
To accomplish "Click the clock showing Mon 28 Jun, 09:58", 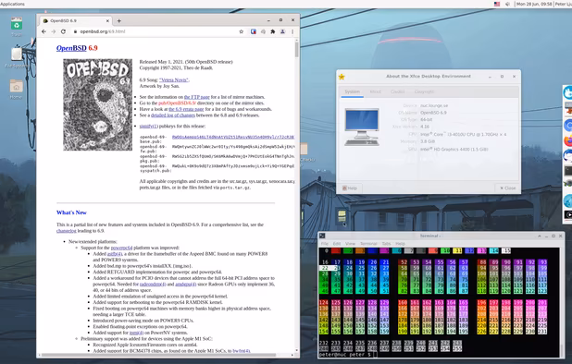I will 534,4.
